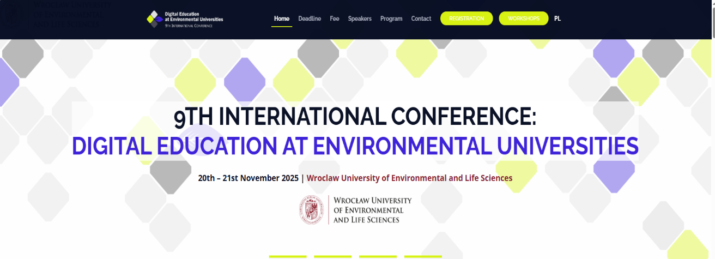Click red 'Wroclaw University of Environmental and Life Sciences' text
The image size is (715, 259).
410,178
